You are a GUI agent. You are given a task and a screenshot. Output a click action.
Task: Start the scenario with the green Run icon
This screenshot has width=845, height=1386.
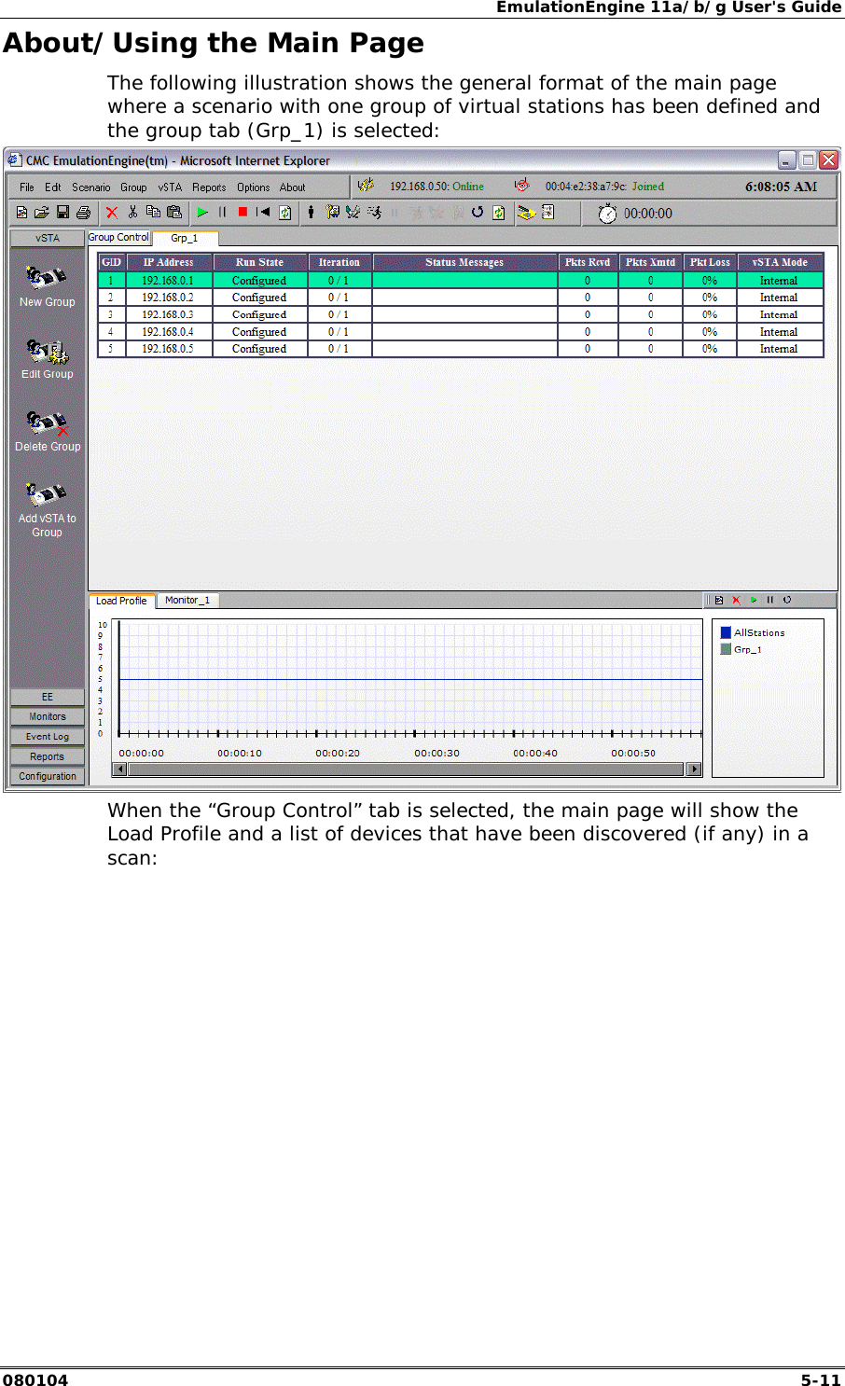coord(202,213)
